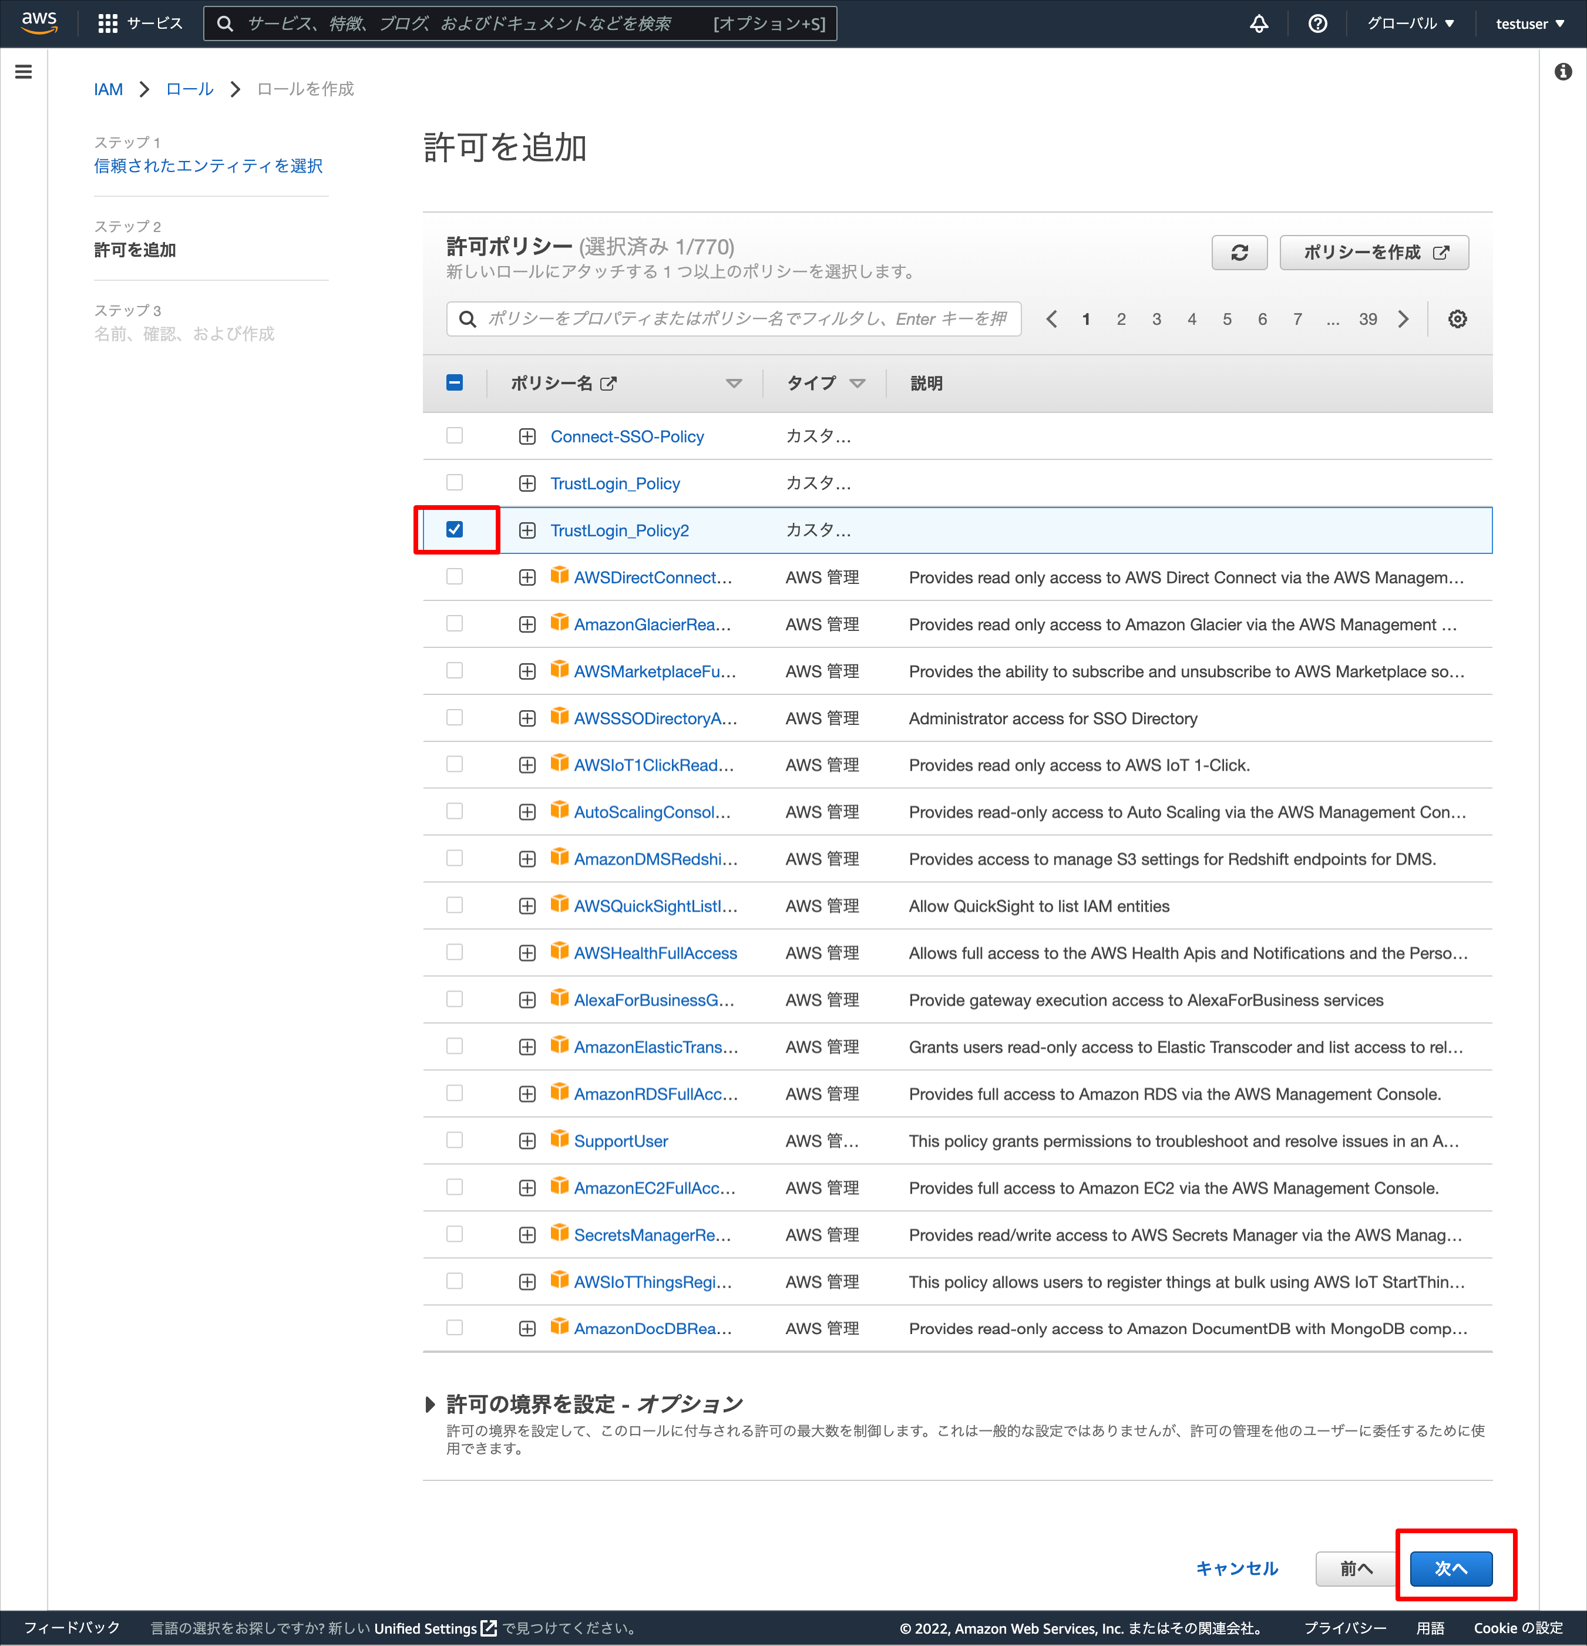Open Cookie settings in the footer
The width and height of the screenshot is (1587, 1646).
[x=1518, y=1628]
